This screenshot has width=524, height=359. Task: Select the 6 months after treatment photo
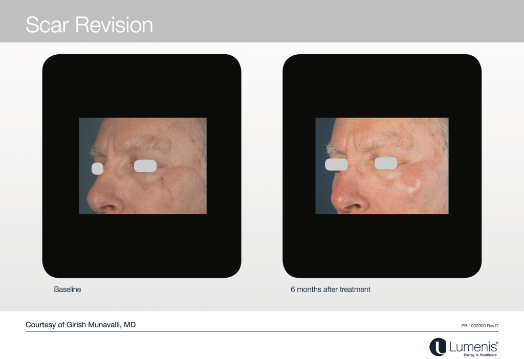[x=382, y=166]
